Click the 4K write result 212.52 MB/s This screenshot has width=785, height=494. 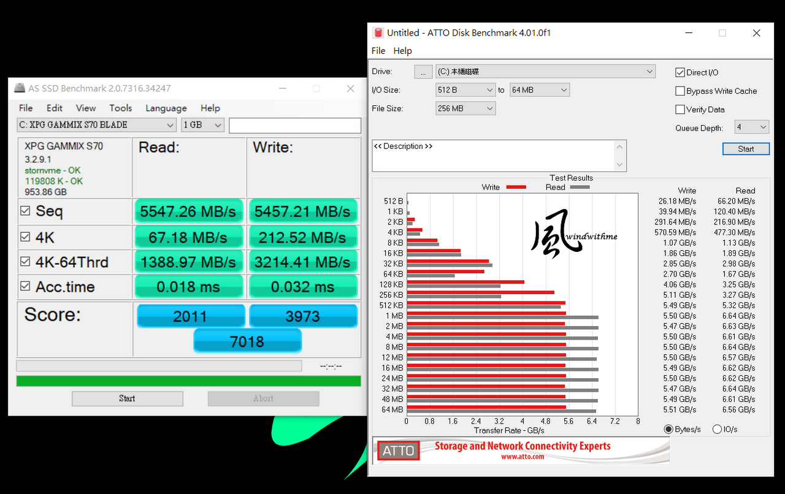(302, 237)
